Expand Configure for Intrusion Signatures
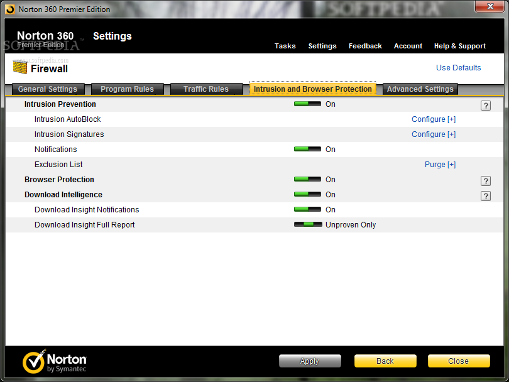 434,134
